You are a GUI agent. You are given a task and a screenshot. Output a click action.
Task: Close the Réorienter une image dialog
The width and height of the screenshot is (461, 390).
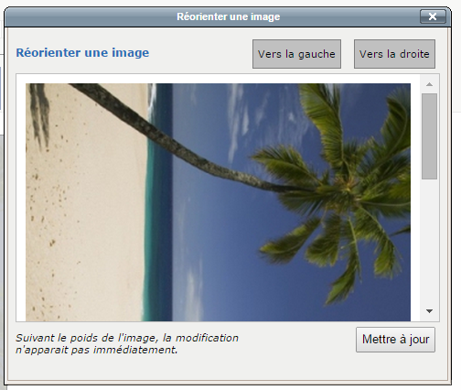point(433,16)
